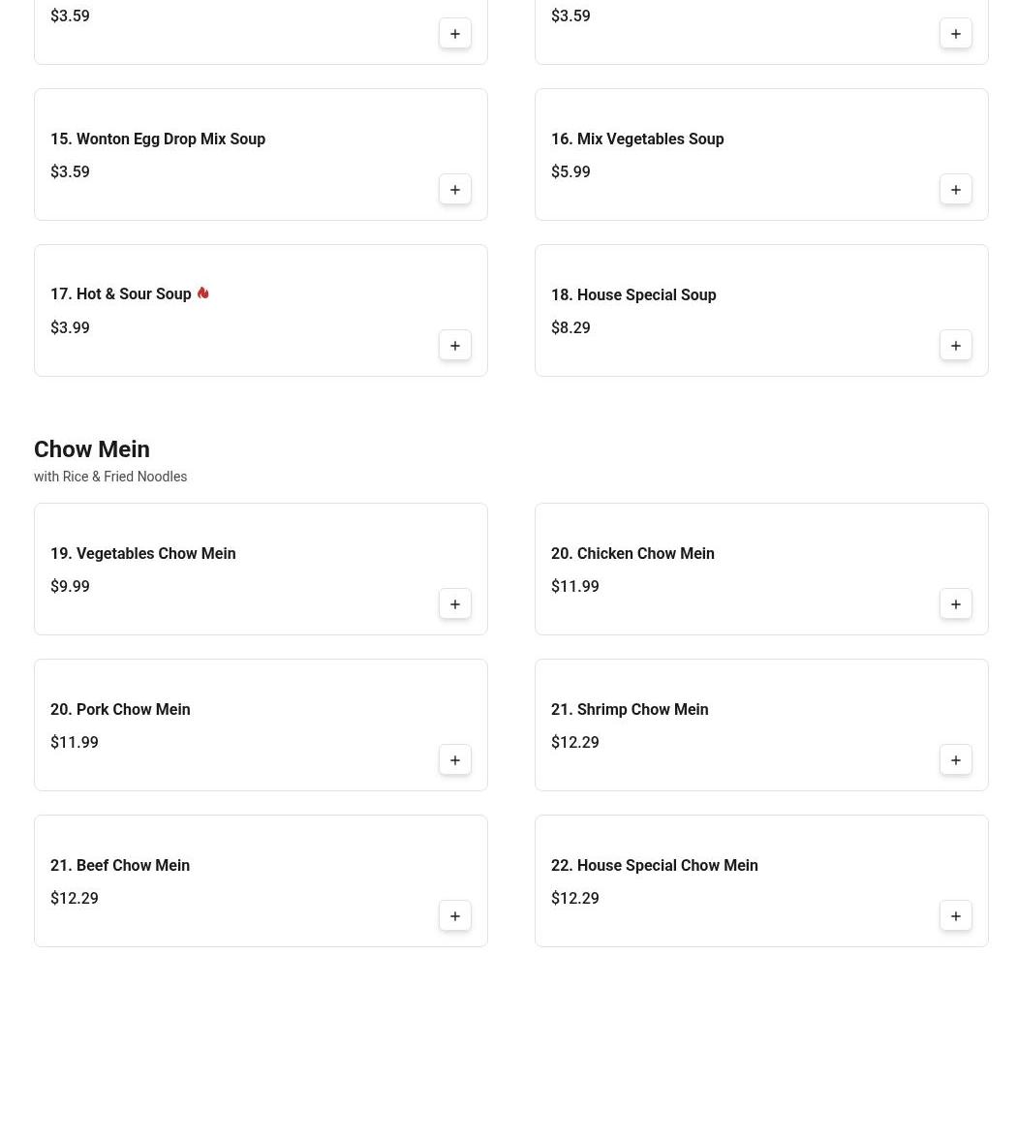
Task: Open 22. House Special Chow Mein details
Action: coord(655,866)
